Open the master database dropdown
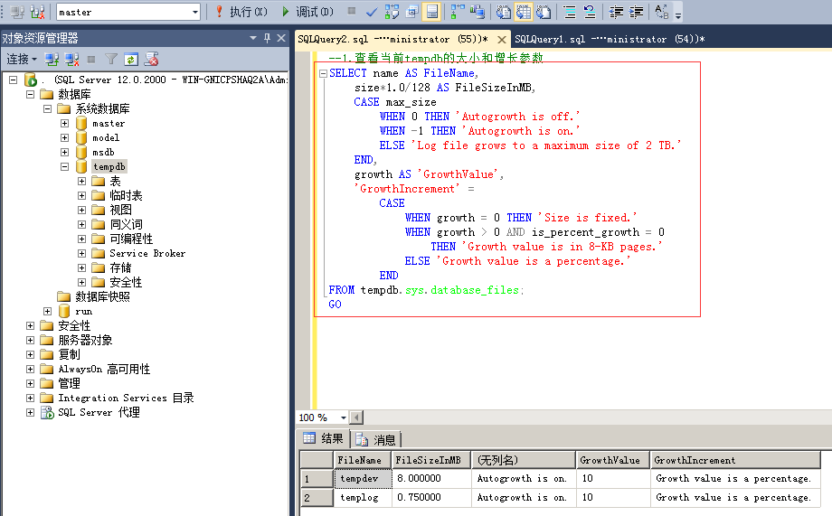 (194, 12)
